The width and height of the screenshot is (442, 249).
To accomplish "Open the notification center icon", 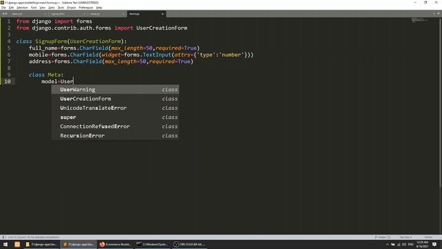I will [x=434, y=244].
